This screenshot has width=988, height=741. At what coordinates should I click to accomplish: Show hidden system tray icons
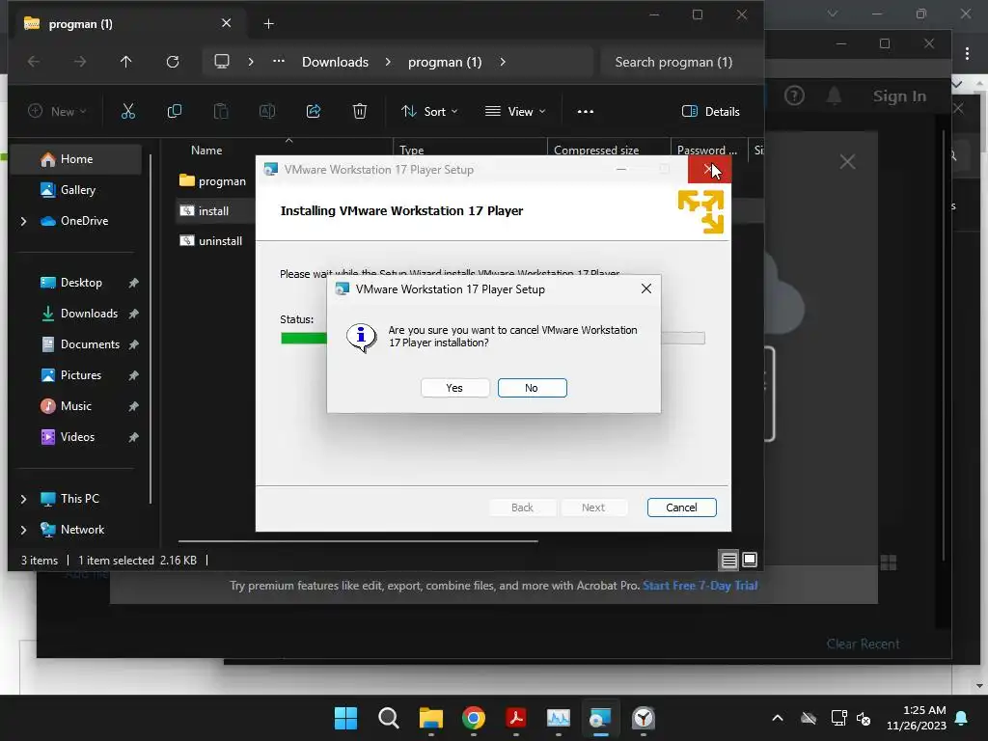[778, 718]
